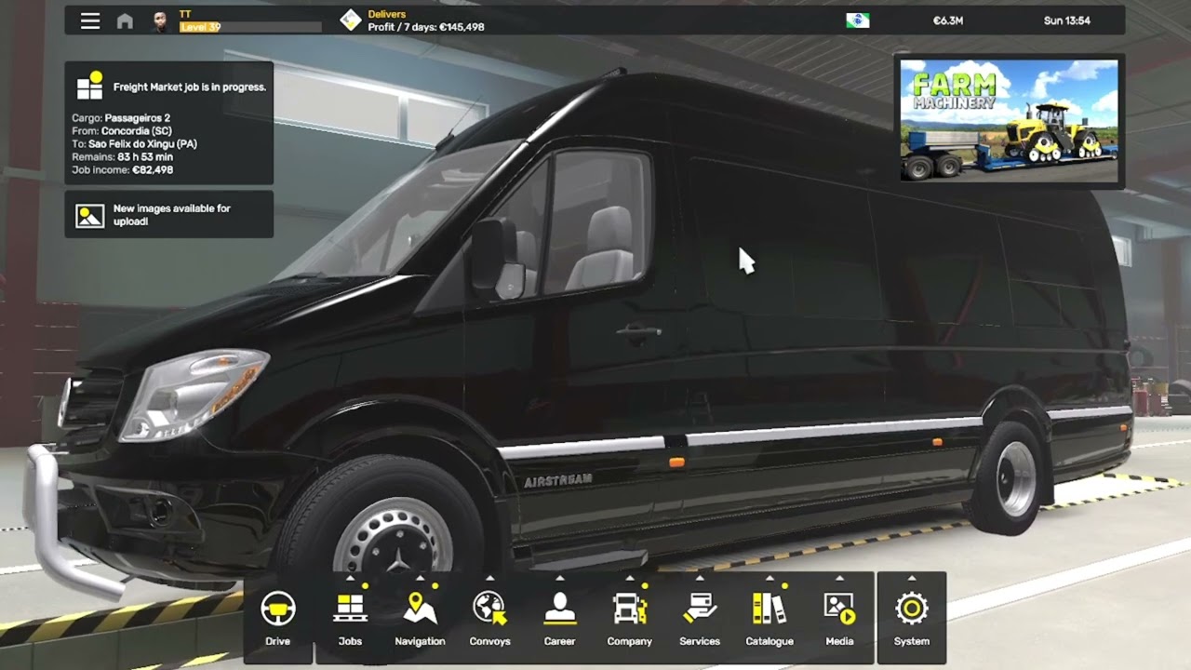
Task: Click the Sun 13:54 game clock
Action: [1067, 20]
